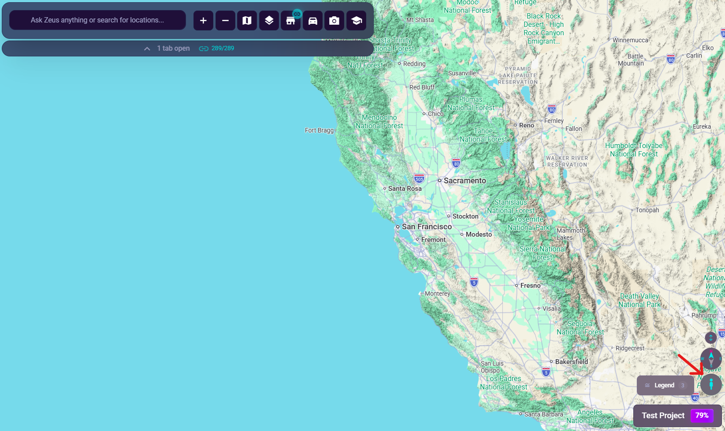Viewport: 725px width, 431px height.
Task: Click the Modesto city label
Action: [x=479, y=234]
